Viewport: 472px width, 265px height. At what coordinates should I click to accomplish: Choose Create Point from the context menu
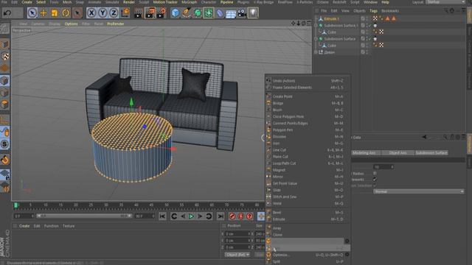[282, 96]
